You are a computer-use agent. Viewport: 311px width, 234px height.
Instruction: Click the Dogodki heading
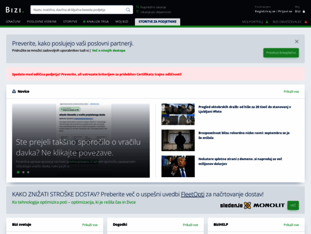pos(120,224)
